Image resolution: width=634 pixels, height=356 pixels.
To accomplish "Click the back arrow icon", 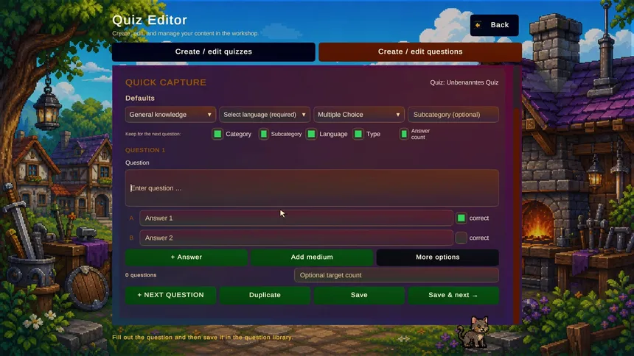I will click(x=478, y=25).
